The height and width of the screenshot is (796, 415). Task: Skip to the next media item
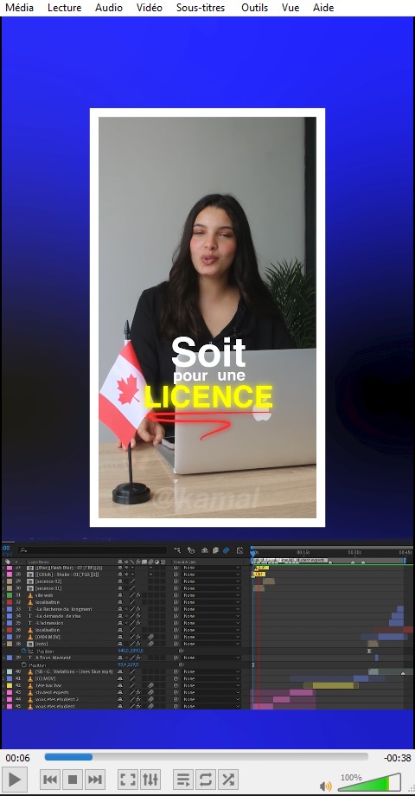(95, 780)
